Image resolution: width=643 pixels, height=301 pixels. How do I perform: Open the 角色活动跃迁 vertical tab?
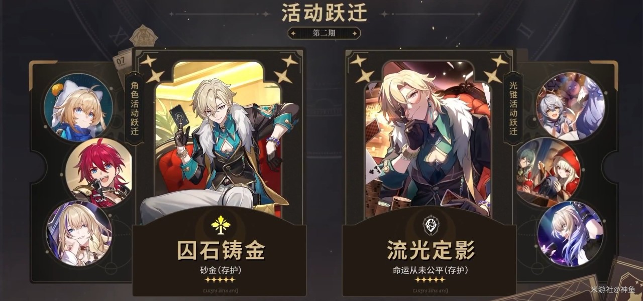134,109
